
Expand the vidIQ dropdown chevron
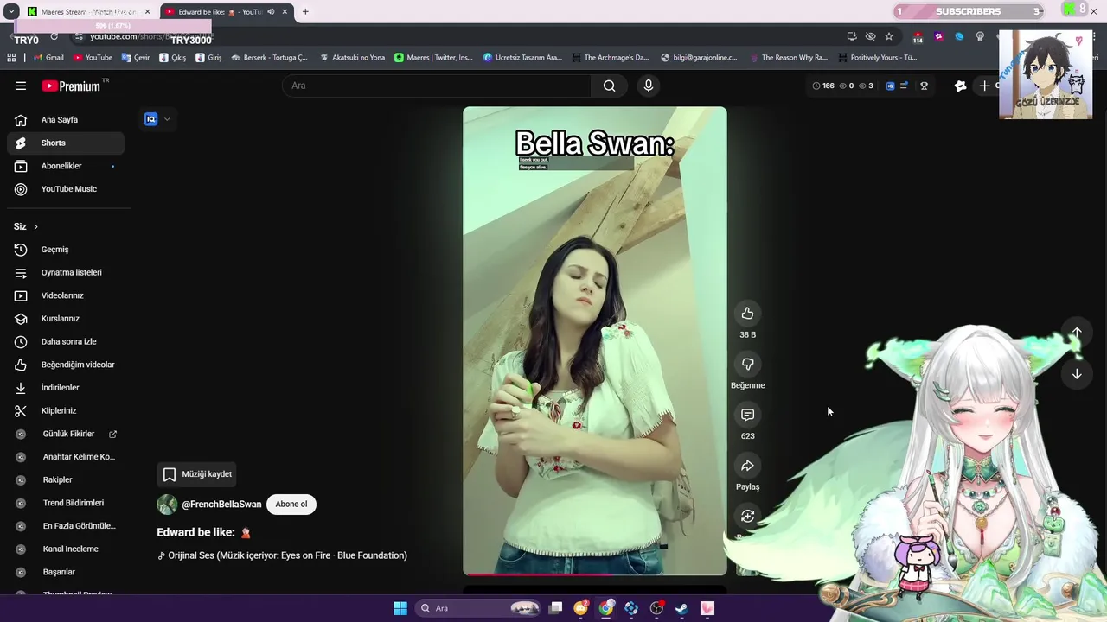(167, 119)
